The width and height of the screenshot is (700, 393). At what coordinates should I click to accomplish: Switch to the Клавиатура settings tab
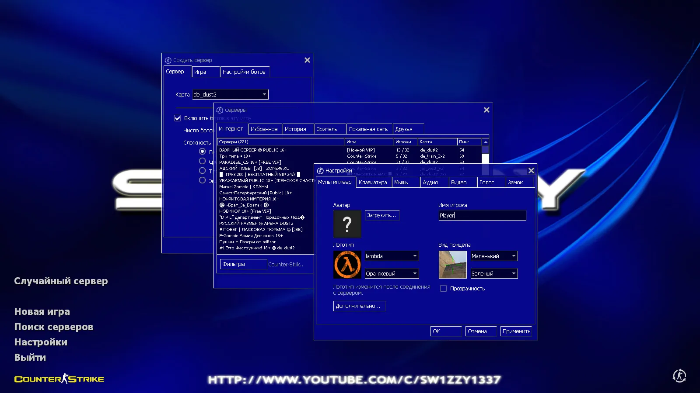pyautogui.click(x=373, y=182)
